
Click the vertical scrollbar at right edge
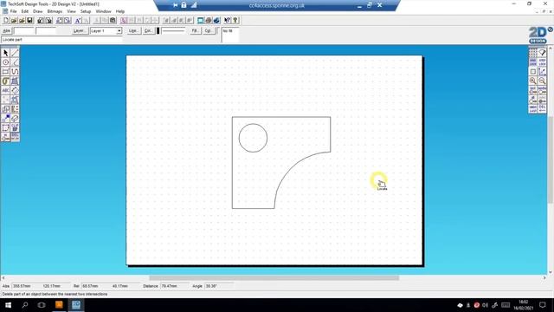[x=551, y=159]
